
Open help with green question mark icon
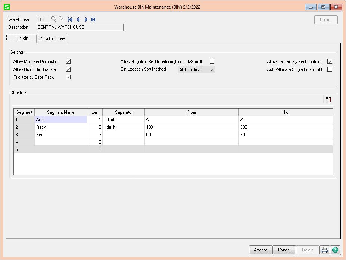pyautogui.click(x=335, y=250)
